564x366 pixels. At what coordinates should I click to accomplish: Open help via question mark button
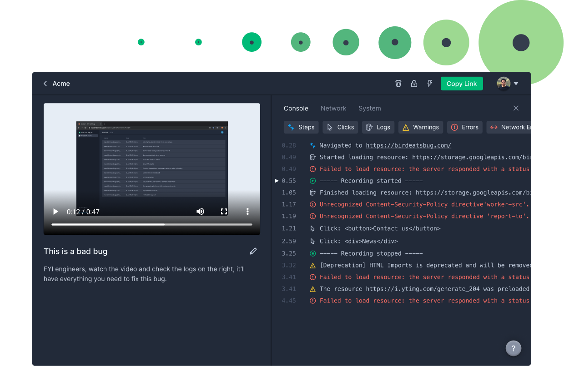[514, 348]
